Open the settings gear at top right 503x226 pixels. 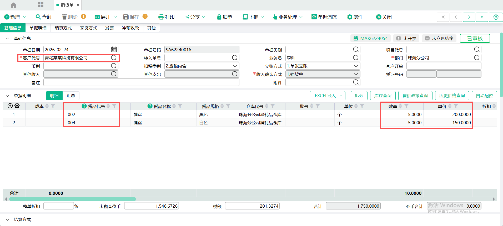tap(496, 17)
